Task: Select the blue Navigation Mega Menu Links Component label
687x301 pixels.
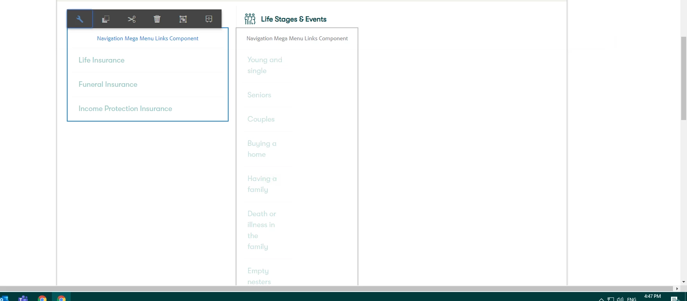Action: pyautogui.click(x=148, y=38)
